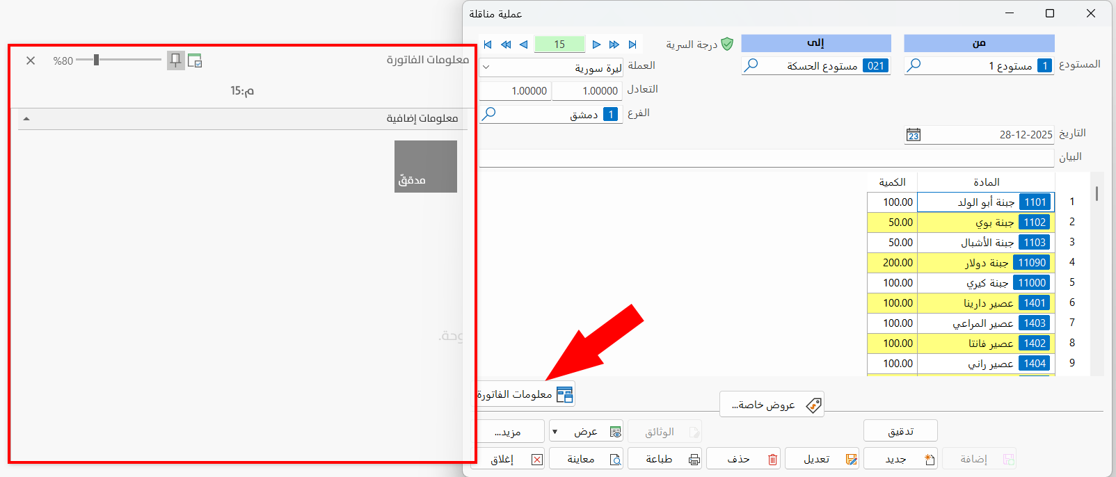
Task: Click the panel layout icon beside the pin
Action: pyautogui.click(x=195, y=60)
